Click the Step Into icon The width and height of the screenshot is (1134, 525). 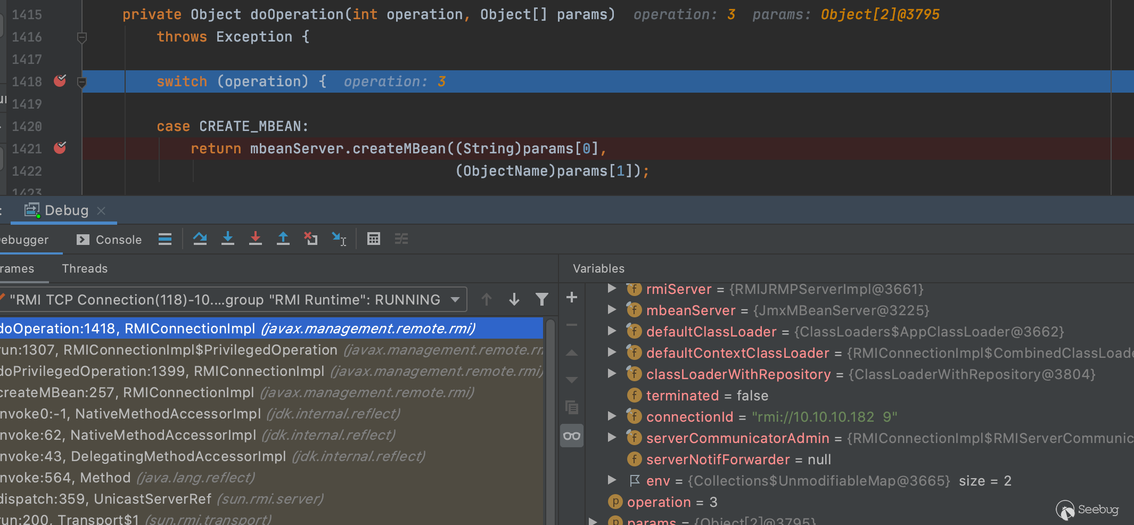coord(228,239)
